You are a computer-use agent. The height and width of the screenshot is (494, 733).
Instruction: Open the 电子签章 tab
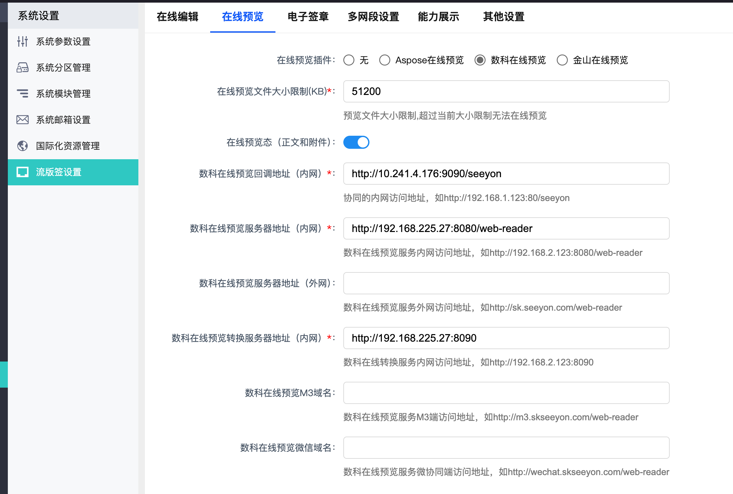308,17
